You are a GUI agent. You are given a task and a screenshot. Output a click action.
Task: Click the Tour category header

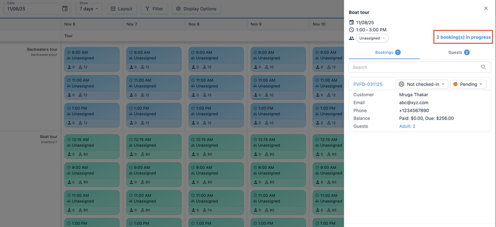tap(69, 36)
